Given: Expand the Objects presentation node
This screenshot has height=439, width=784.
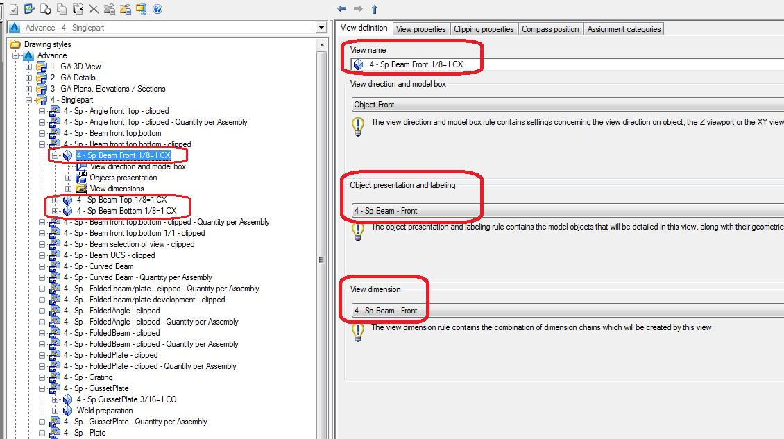Looking at the screenshot, I should (x=68, y=178).
